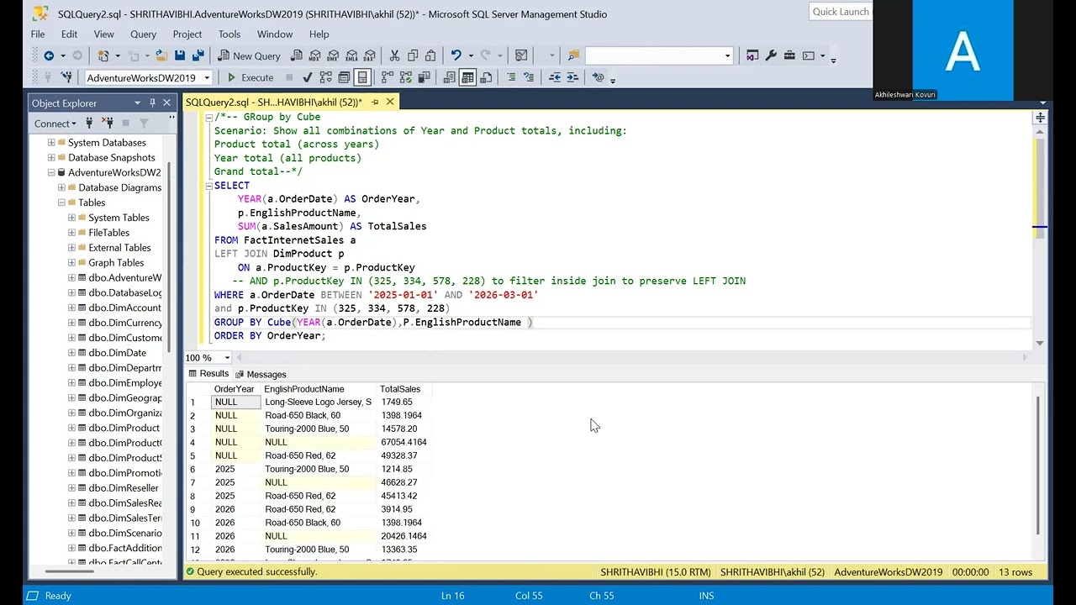Click the Decrease Indent icon
1076x605 pixels.
tap(555, 77)
